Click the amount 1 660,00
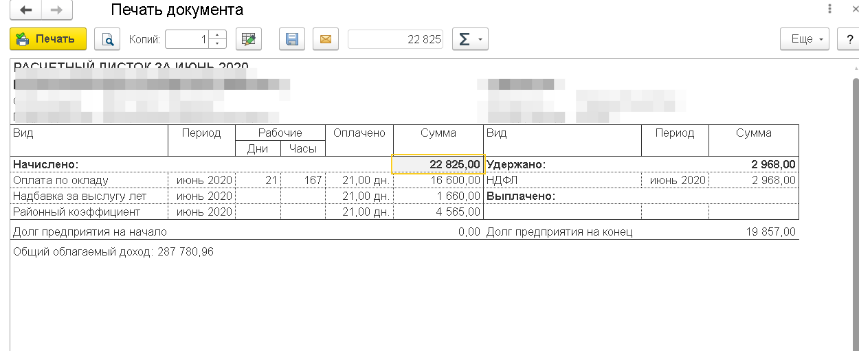This screenshot has height=351, width=859. (x=458, y=196)
